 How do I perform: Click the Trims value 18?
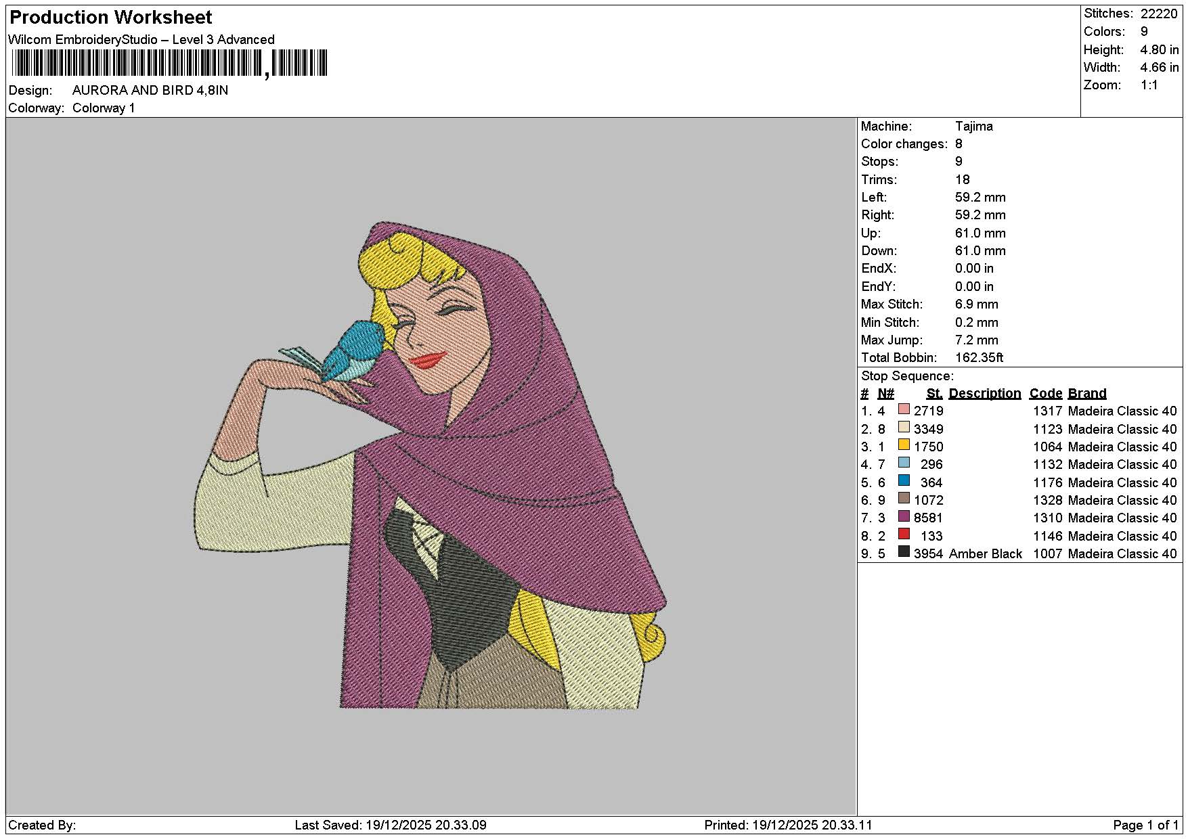963,180
